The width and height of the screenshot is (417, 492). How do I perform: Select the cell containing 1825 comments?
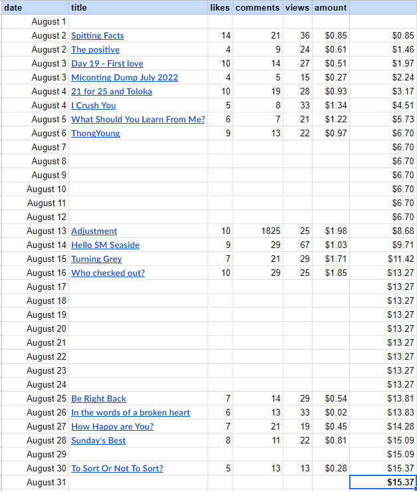[x=258, y=231]
